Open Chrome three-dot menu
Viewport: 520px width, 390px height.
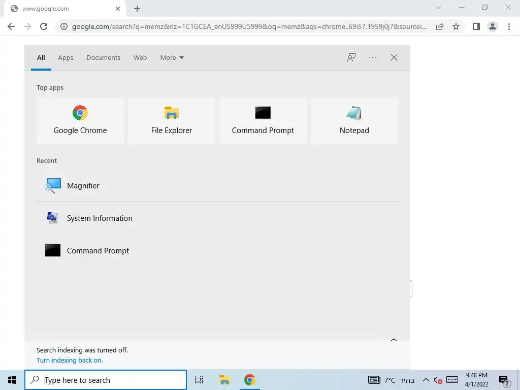[509, 26]
